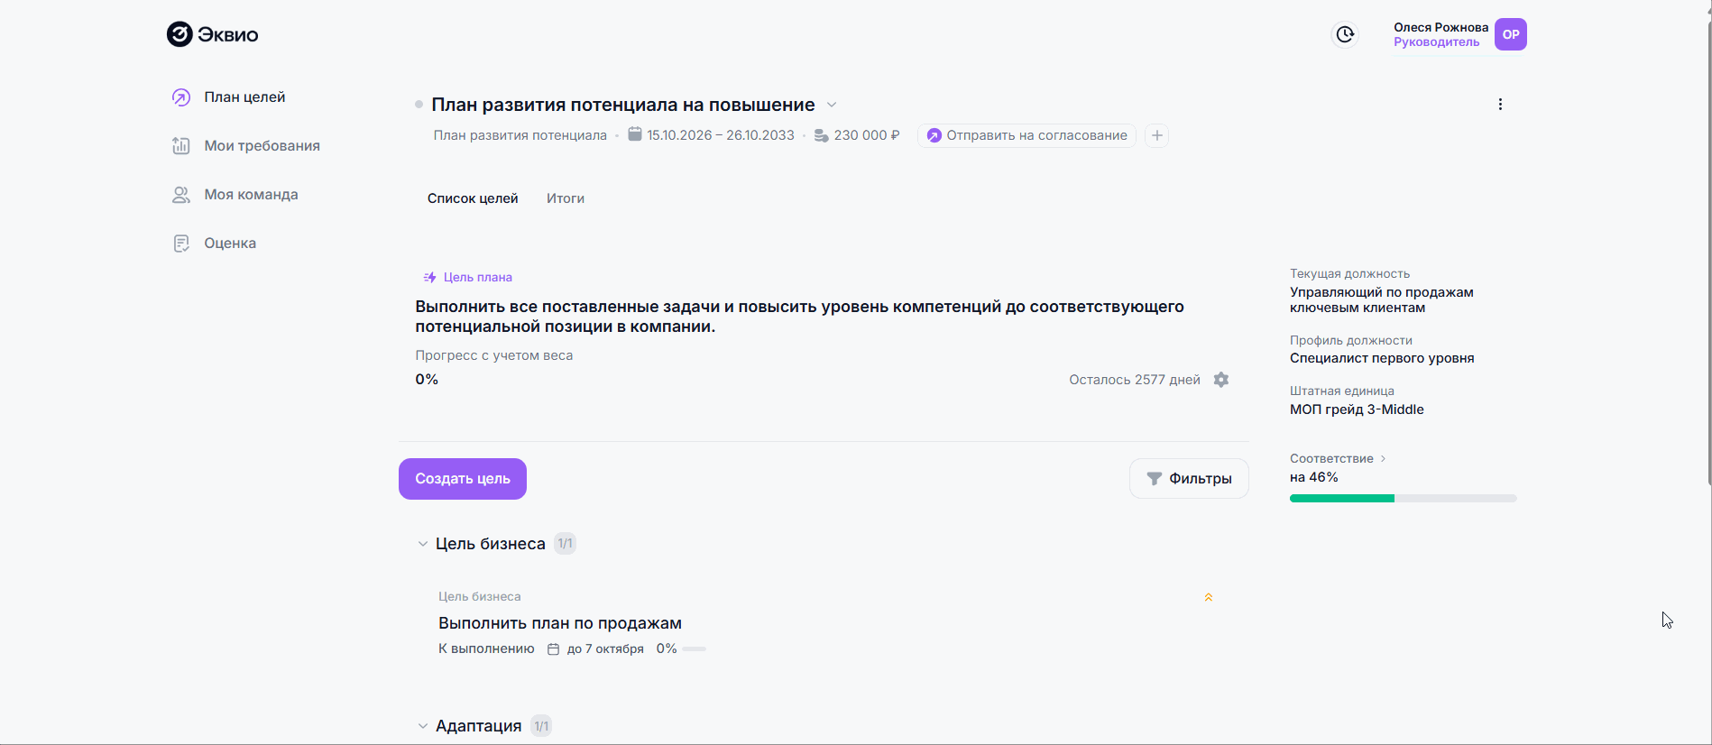Click the Мои требования sidebar icon
The width and height of the screenshot is (1712, 745).
[181, 146]
